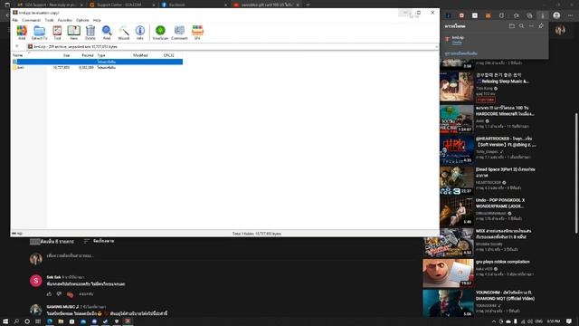Click the Comment toolbar icon
The height and width of the screenshot is (326, 579).
(179, 33)
